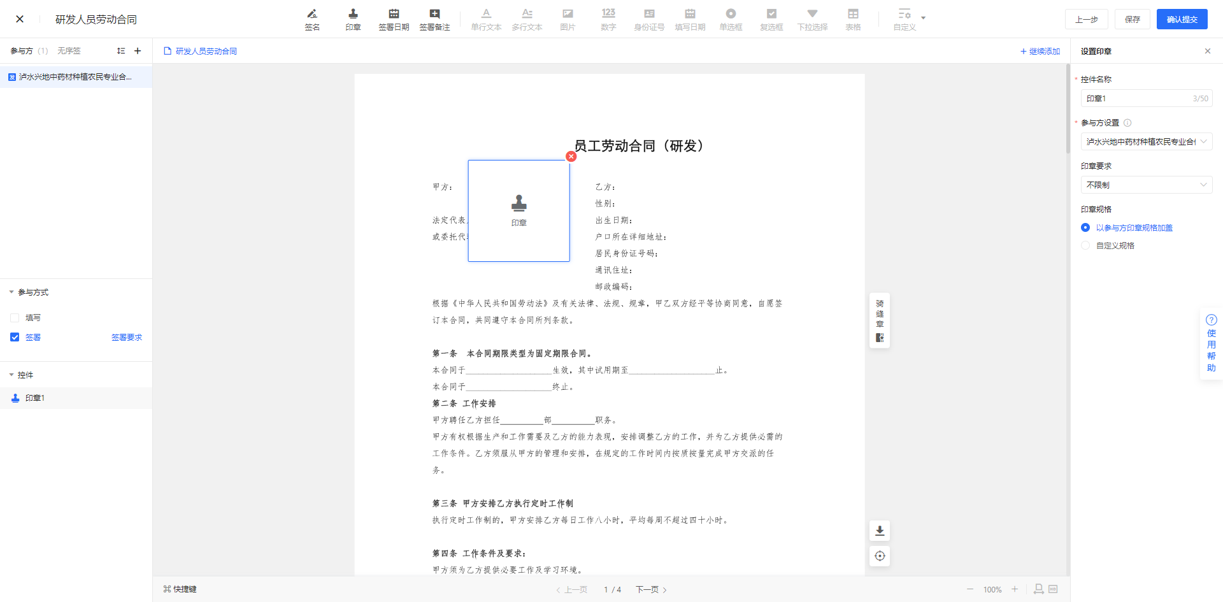1223x602 pixels.
Task: Zoom in with the plus icon
Action: coord(1015,589)
